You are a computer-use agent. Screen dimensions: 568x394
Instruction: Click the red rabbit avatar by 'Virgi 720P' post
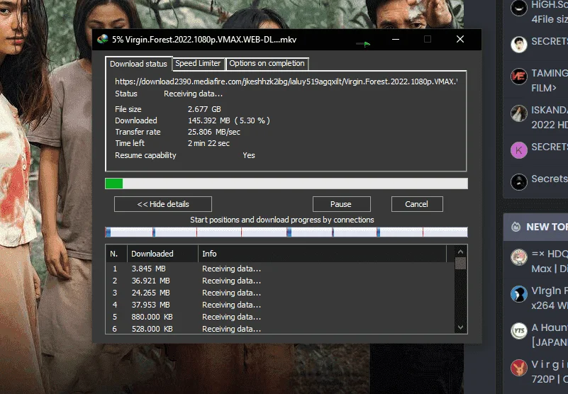point(519,368)
